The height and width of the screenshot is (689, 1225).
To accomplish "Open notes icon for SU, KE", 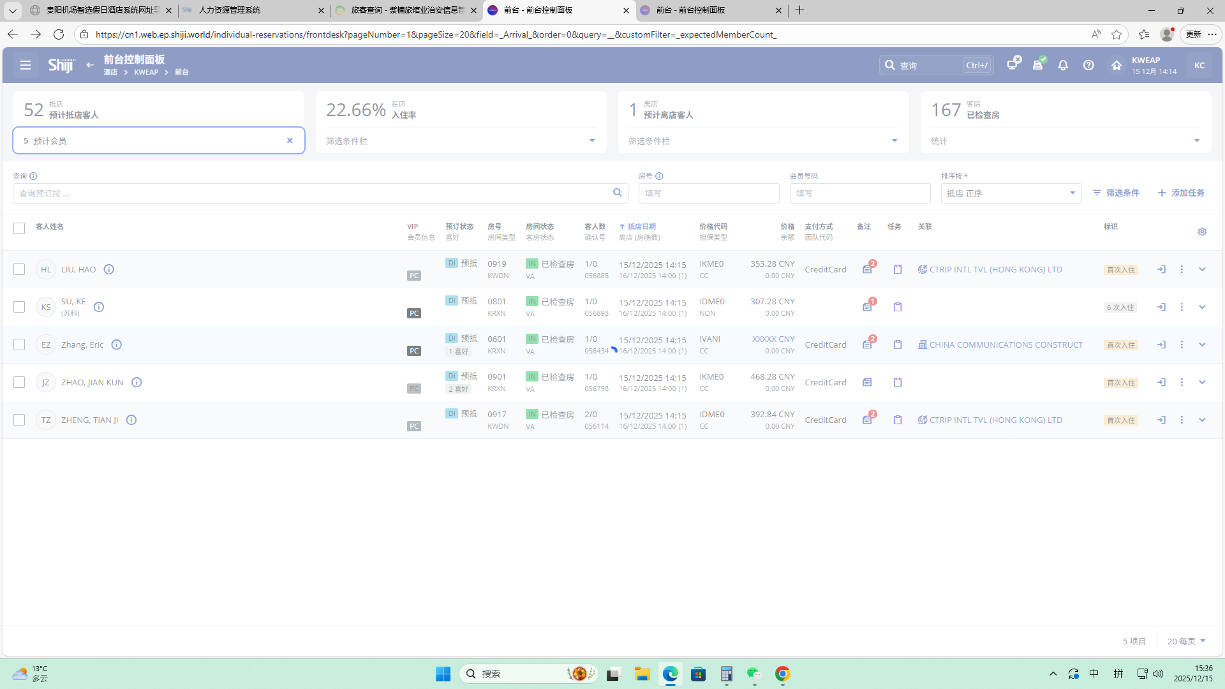I will pyautogui.click(x=867, y=307).
